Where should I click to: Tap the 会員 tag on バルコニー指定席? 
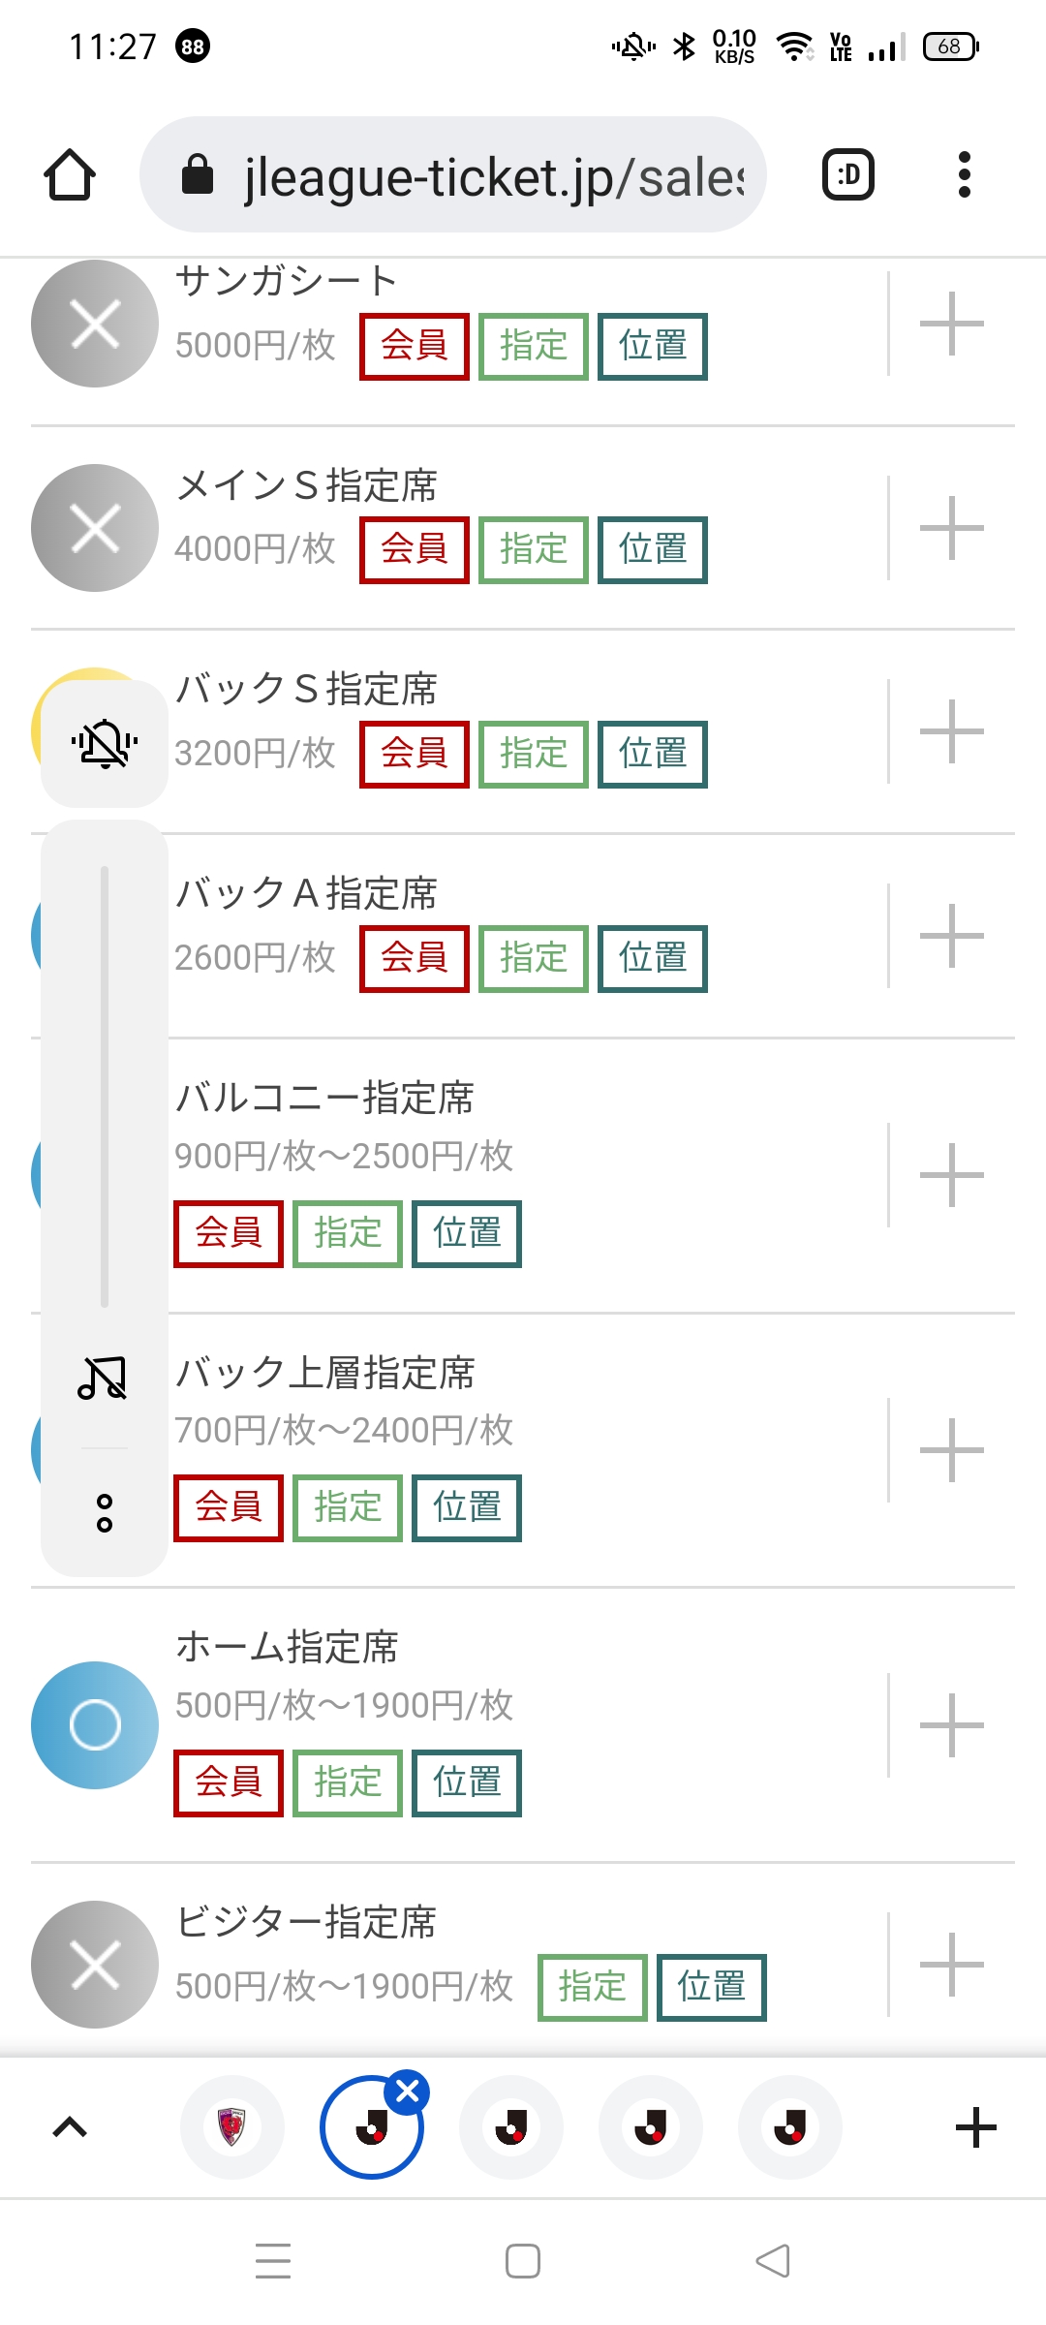coord(229,1233)
